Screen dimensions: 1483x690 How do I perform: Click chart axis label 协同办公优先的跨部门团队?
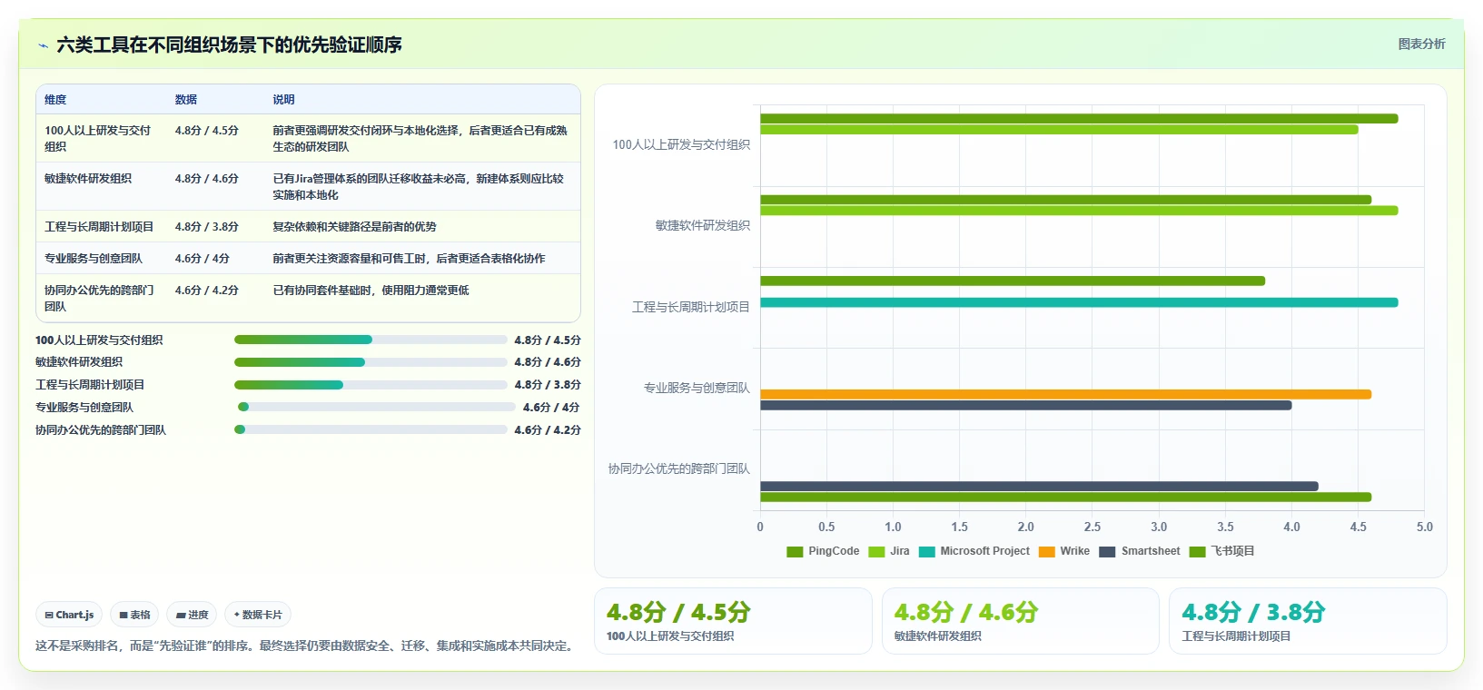679,468
